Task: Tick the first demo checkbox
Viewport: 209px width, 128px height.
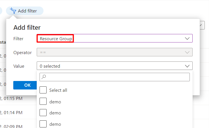Action: (43, 101)
